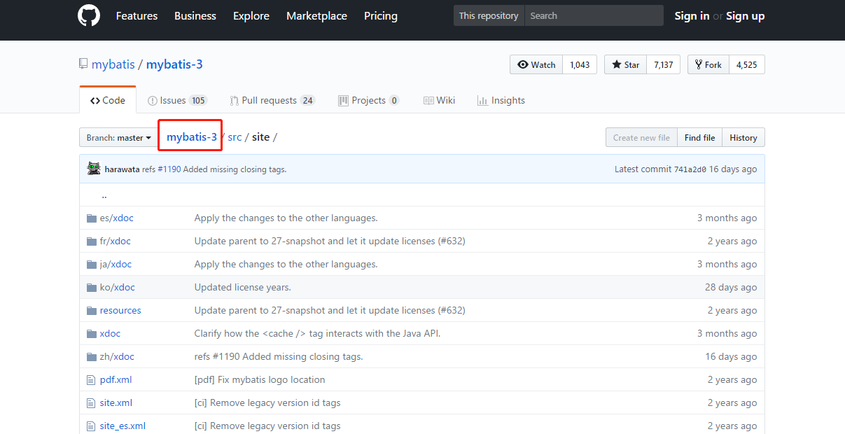Open the mybatis-3 repository title link
845x434 pixels.
tap(174, 64)
